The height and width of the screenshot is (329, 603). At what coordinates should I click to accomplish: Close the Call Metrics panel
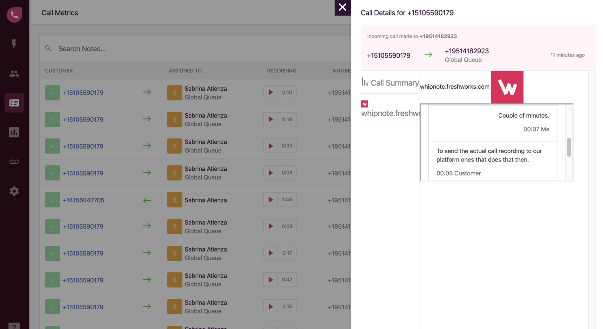(342, 8)
